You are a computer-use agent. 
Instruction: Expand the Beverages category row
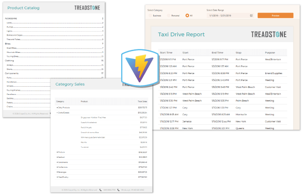click(57, 172)
